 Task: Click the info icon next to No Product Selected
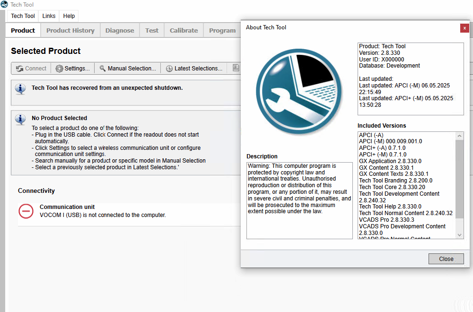click(20, 119)
